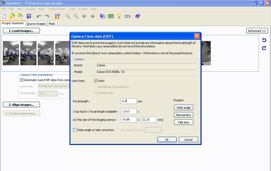Switch to the Source Images tab
The width and height of the screenshot is (271, 171).
pos(36,24)
